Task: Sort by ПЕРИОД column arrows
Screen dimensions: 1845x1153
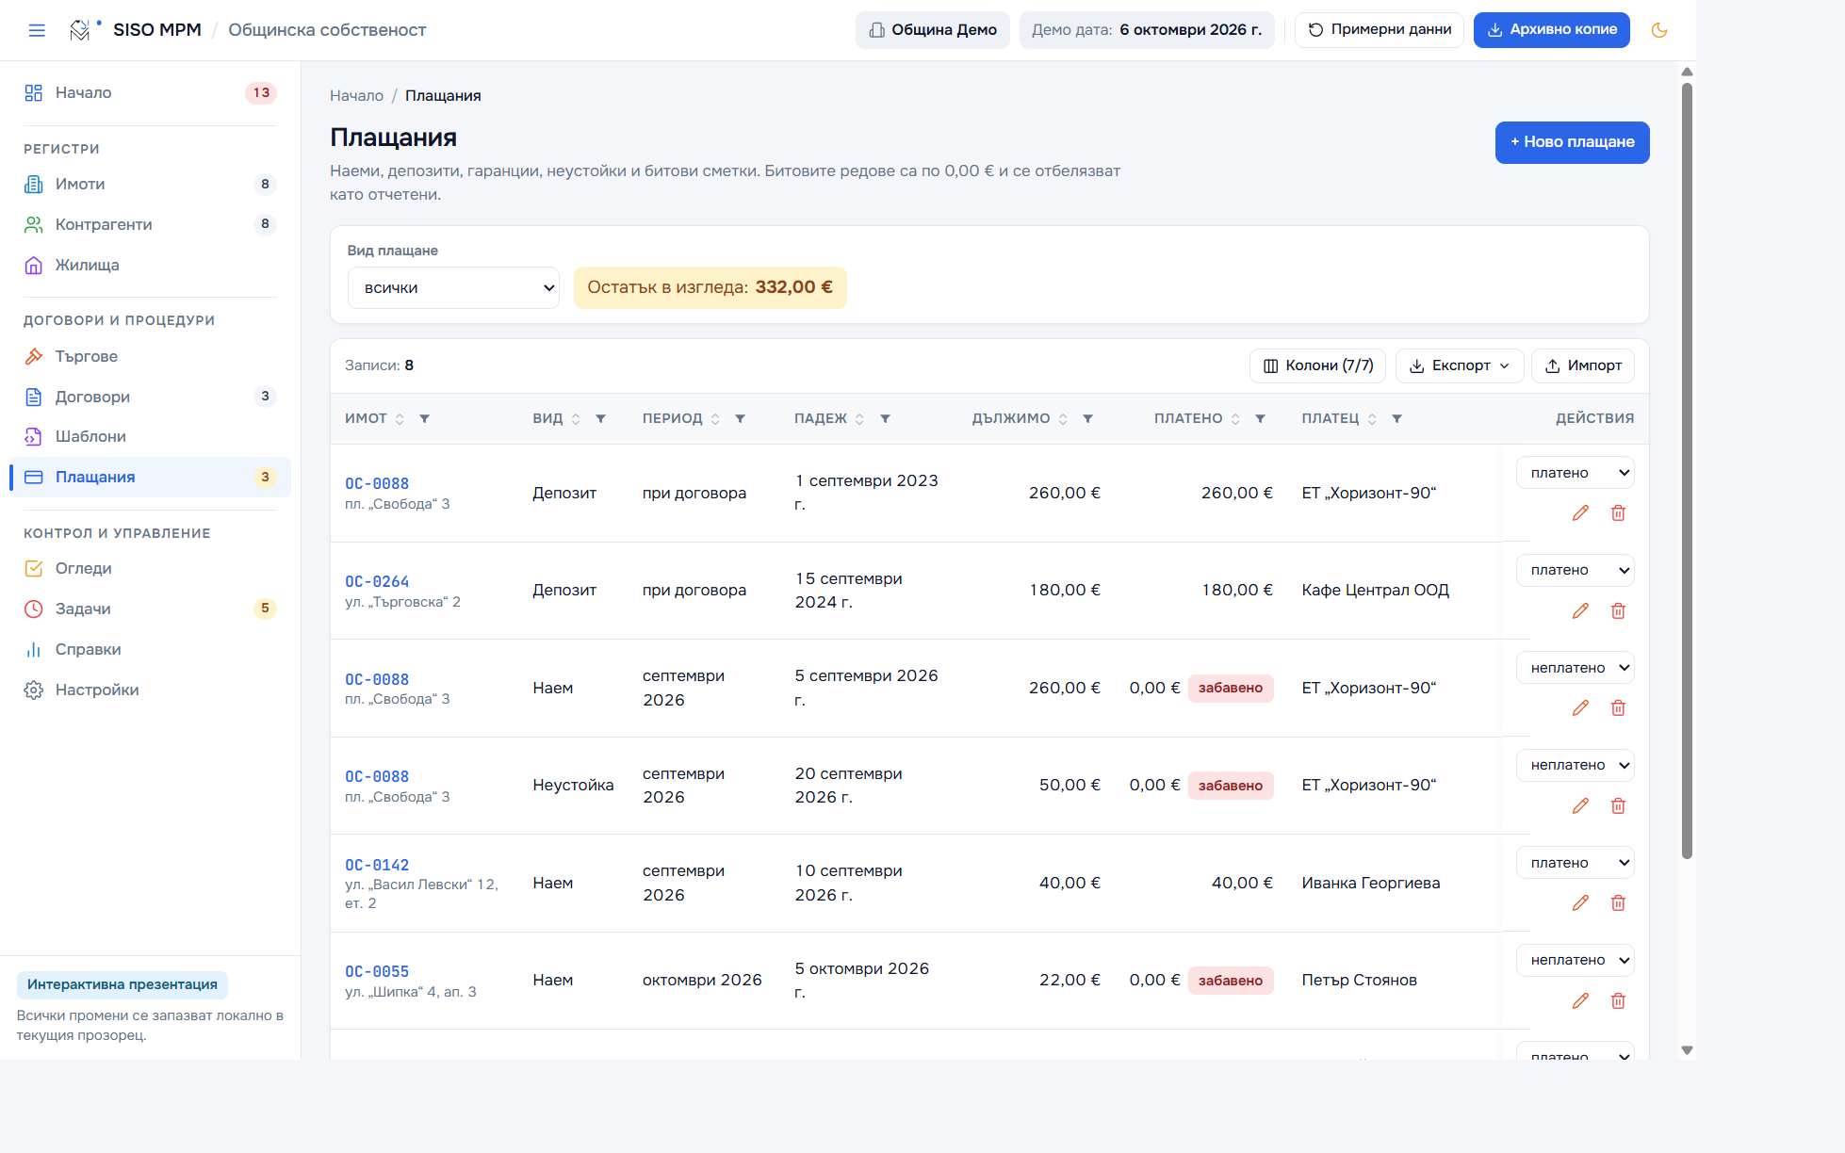Action: [x=715, y=419]
